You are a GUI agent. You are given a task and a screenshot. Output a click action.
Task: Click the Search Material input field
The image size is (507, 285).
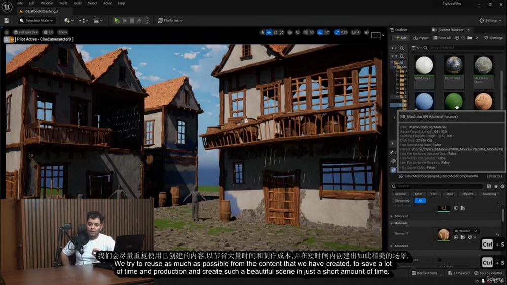[464, 48]
